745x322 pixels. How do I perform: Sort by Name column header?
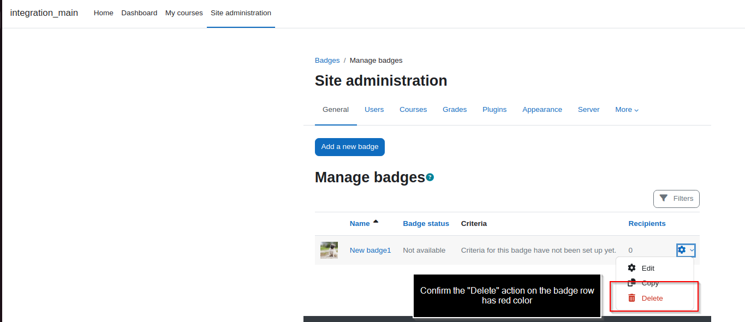point(360,224)
